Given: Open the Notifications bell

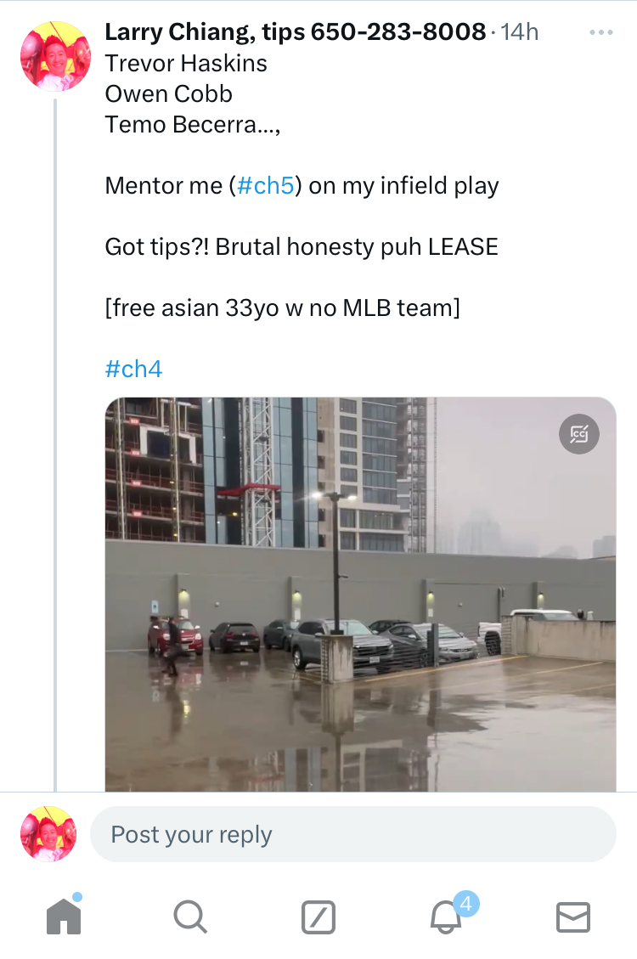Looking at the screenshot, I should click(447, 917).
